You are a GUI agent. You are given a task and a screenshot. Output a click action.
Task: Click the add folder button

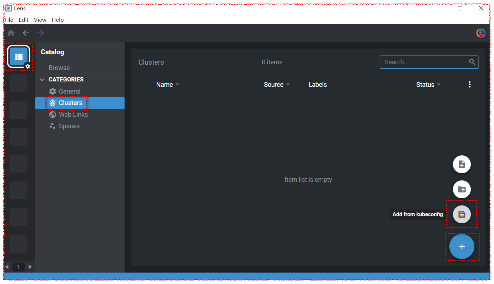pyautogui.click(x=462, y=189)
